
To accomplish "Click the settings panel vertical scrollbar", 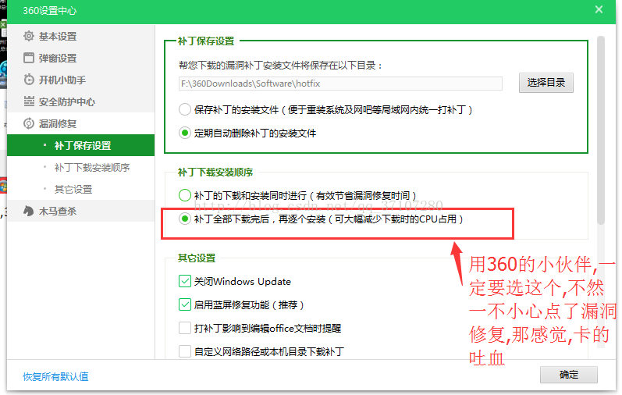I will 601,131.
